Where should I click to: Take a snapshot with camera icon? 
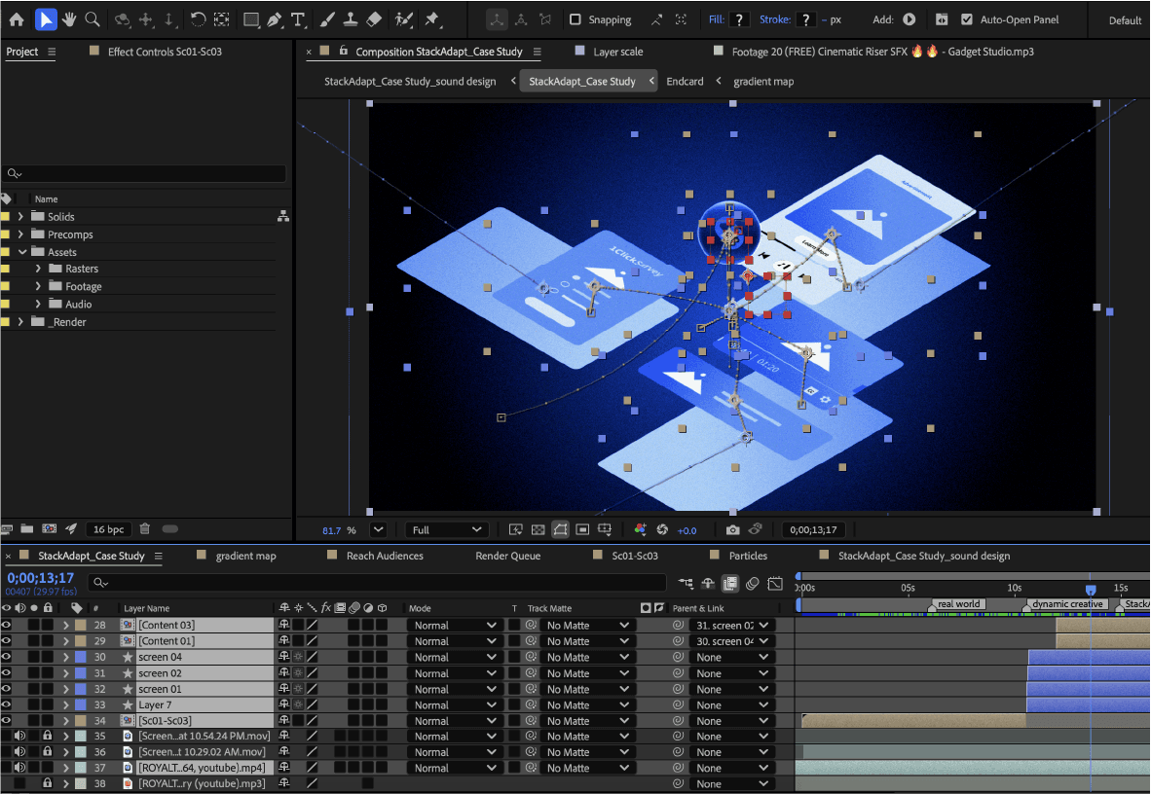732,530
